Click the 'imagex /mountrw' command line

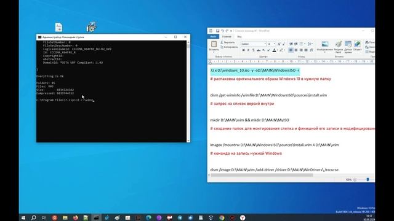click(275, 145)
